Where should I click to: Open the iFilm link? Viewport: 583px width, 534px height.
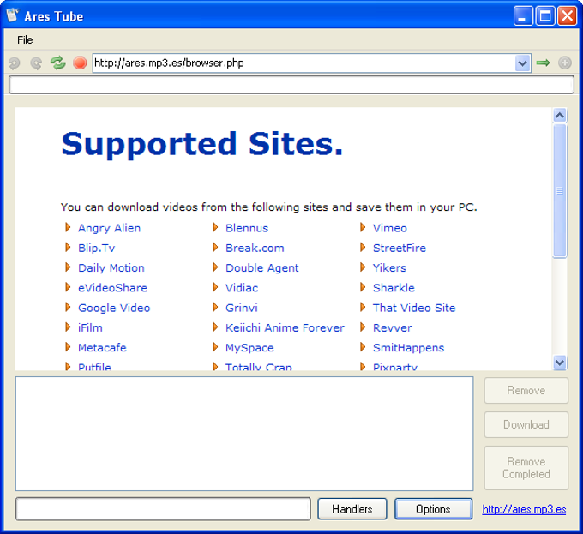coord(90,327)
